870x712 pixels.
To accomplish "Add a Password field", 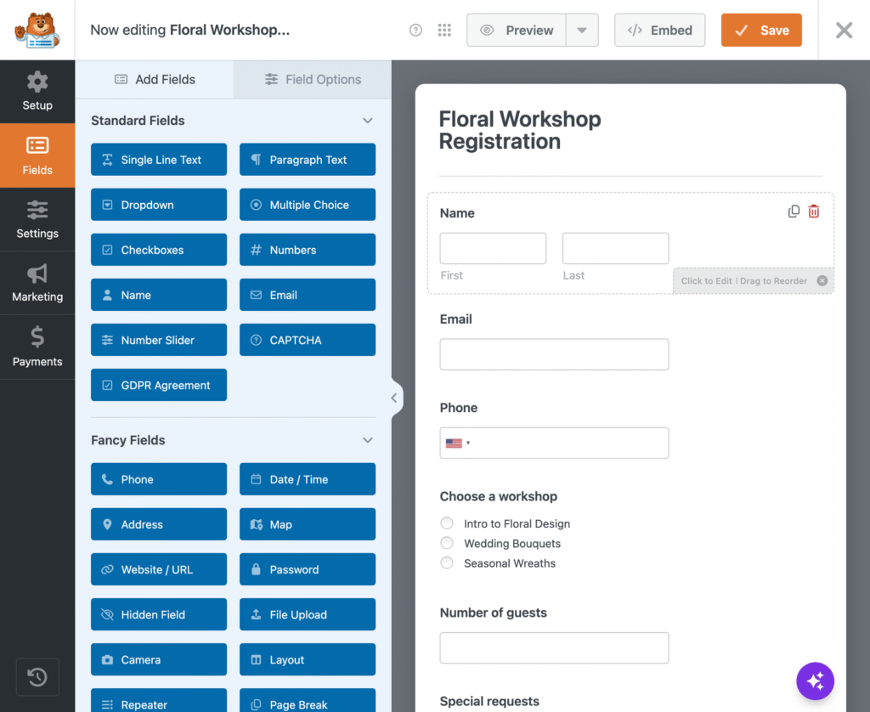I will pos(308,569).
